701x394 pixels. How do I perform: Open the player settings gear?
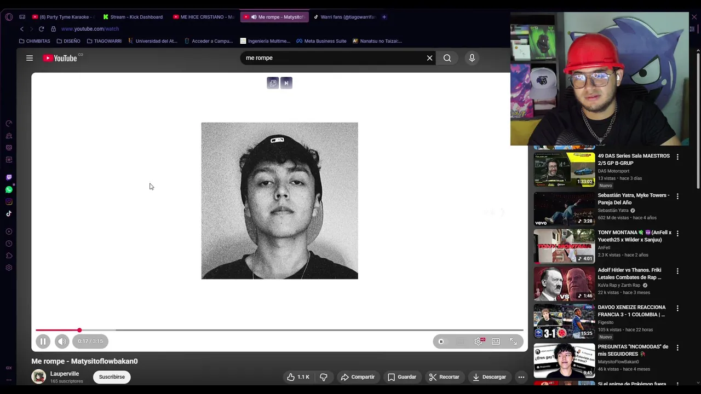tap(479, 341)
